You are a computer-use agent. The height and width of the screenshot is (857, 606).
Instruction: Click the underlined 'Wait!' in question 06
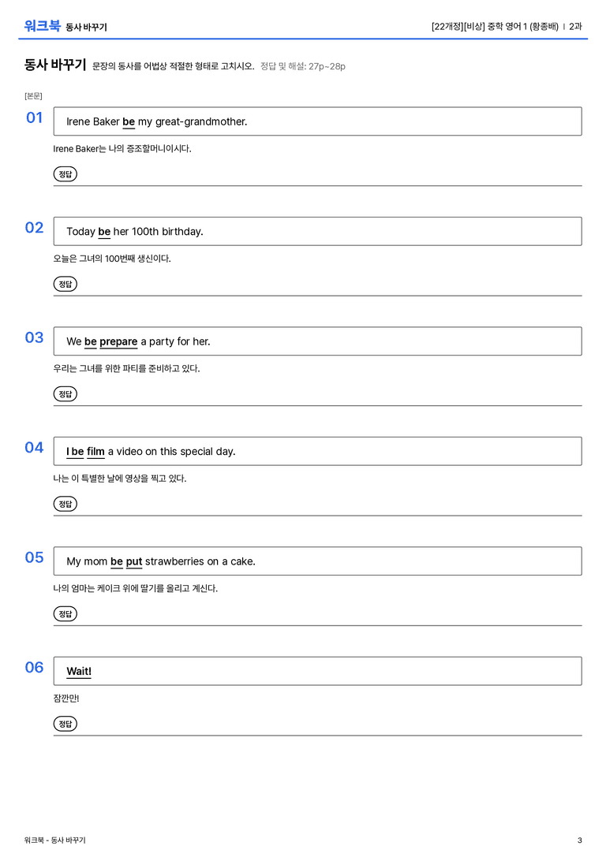[x=79, y=671]
